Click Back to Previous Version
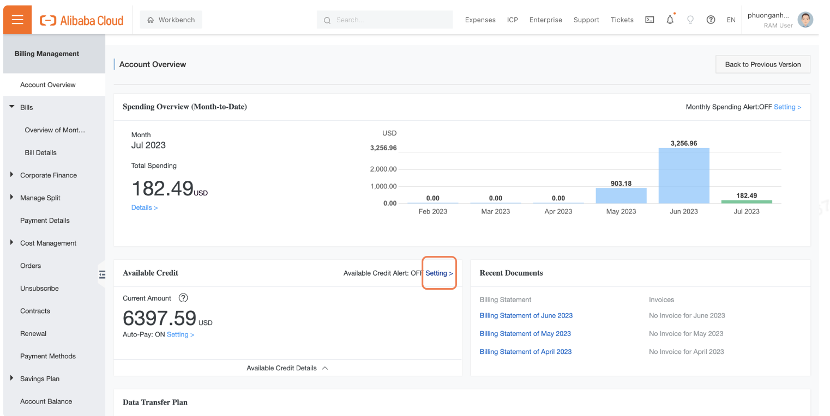Screen dimensions: 830x416 (x=762, y=64)
